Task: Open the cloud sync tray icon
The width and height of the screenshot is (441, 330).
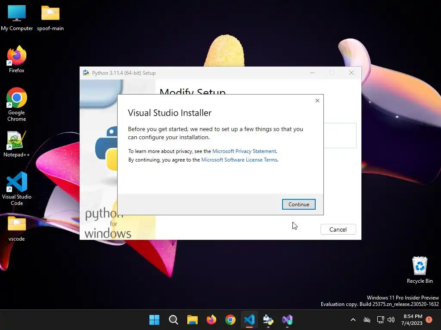Action: [367, 320]
